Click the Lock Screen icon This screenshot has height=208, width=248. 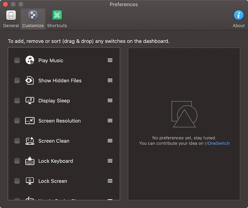point(30,181)
